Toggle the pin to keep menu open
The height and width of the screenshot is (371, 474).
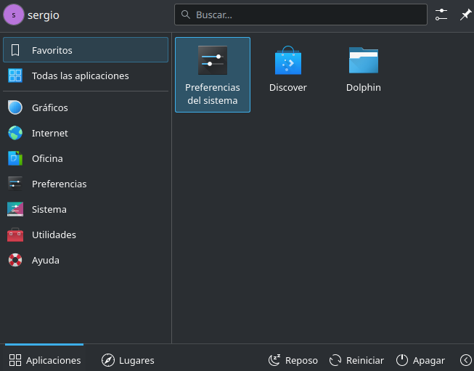pyautogui.click(x=465, y=15)
